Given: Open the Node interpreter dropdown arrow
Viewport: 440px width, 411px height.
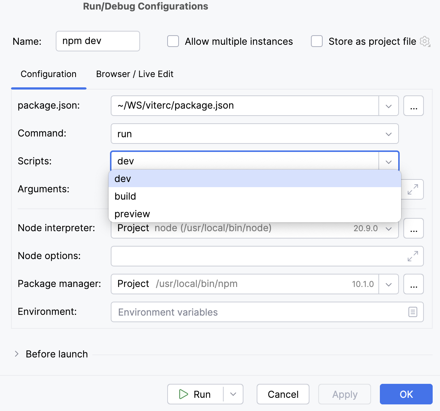Looking at the screenshot, I should pyautogui.click(x=388, y=228).
